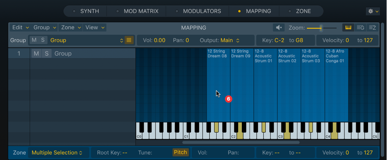The image size is (387, 160).
Task: Open the Edit menu
Action: click(x=20, y=28)
